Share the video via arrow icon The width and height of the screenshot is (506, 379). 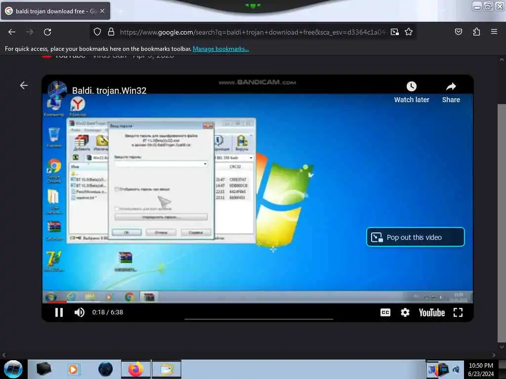pos(451,86)
